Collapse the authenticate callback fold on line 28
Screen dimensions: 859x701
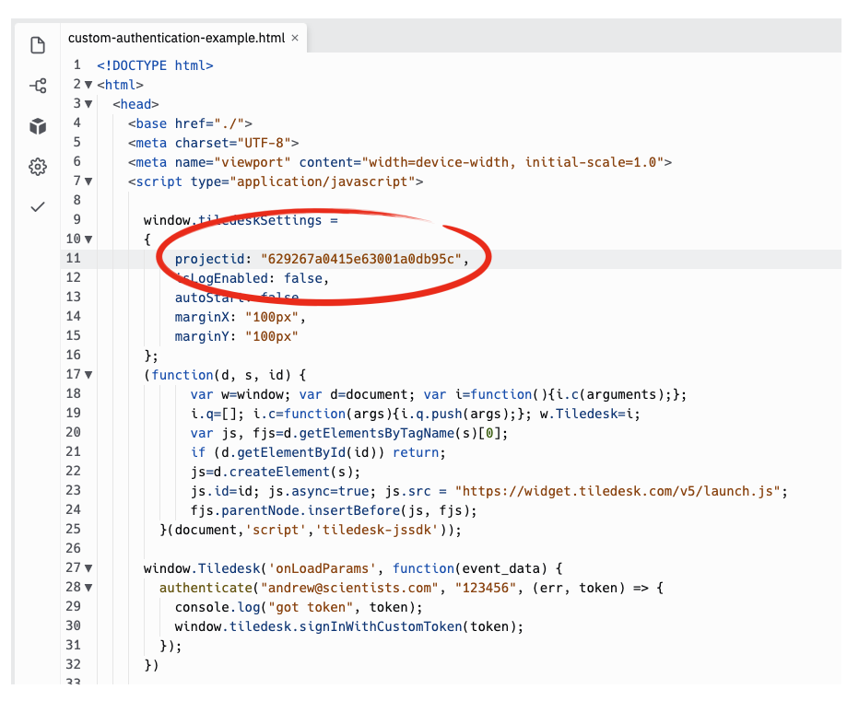click(88, 588)
